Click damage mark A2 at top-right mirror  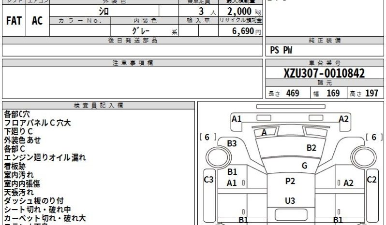tap(343, 119)
